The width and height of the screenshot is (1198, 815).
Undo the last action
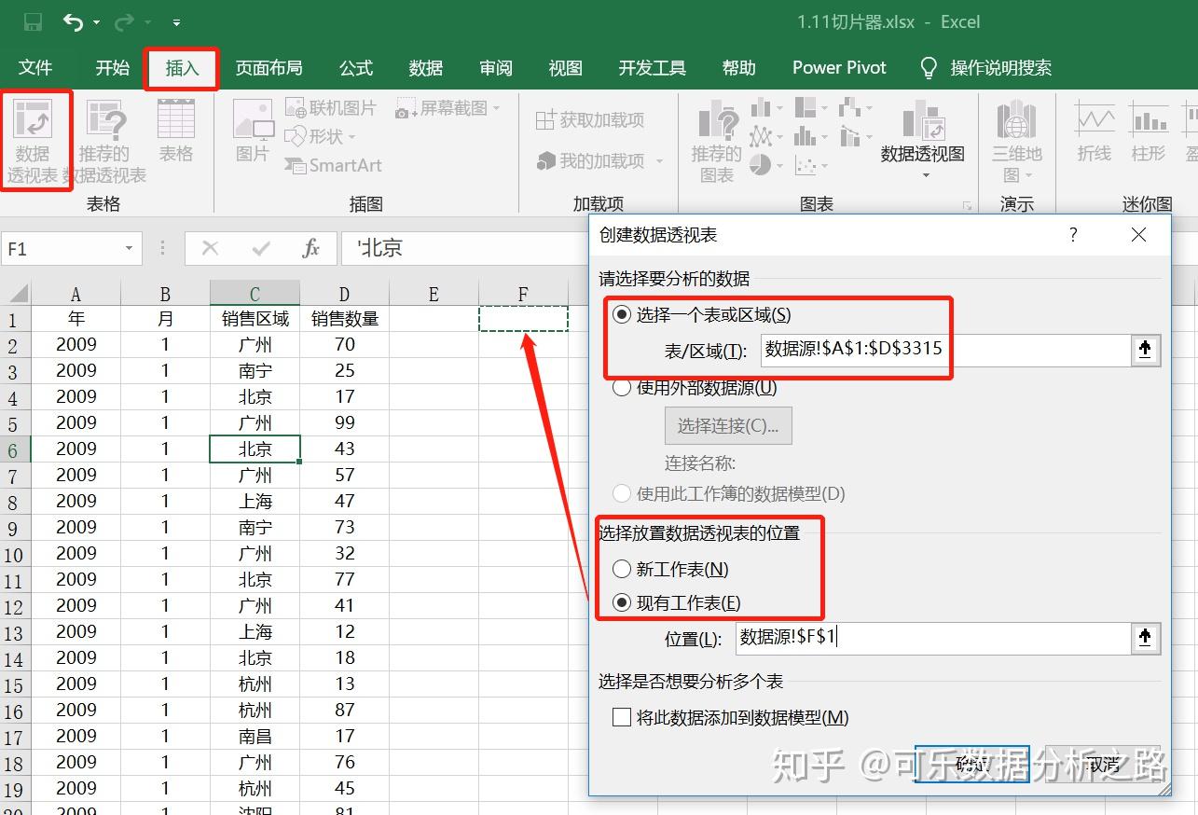[x=74, y=21]
